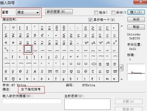
Task: Choose the Fraktur capital A symbol
Action: click(x=101, y=64)
